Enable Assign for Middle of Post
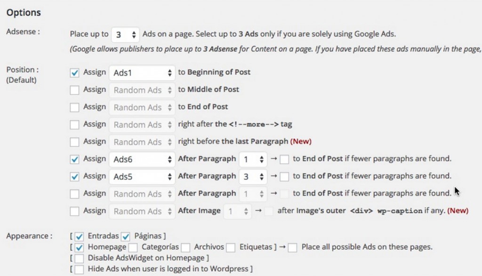This screenshot has width=482, height=276. click(75, 89)
